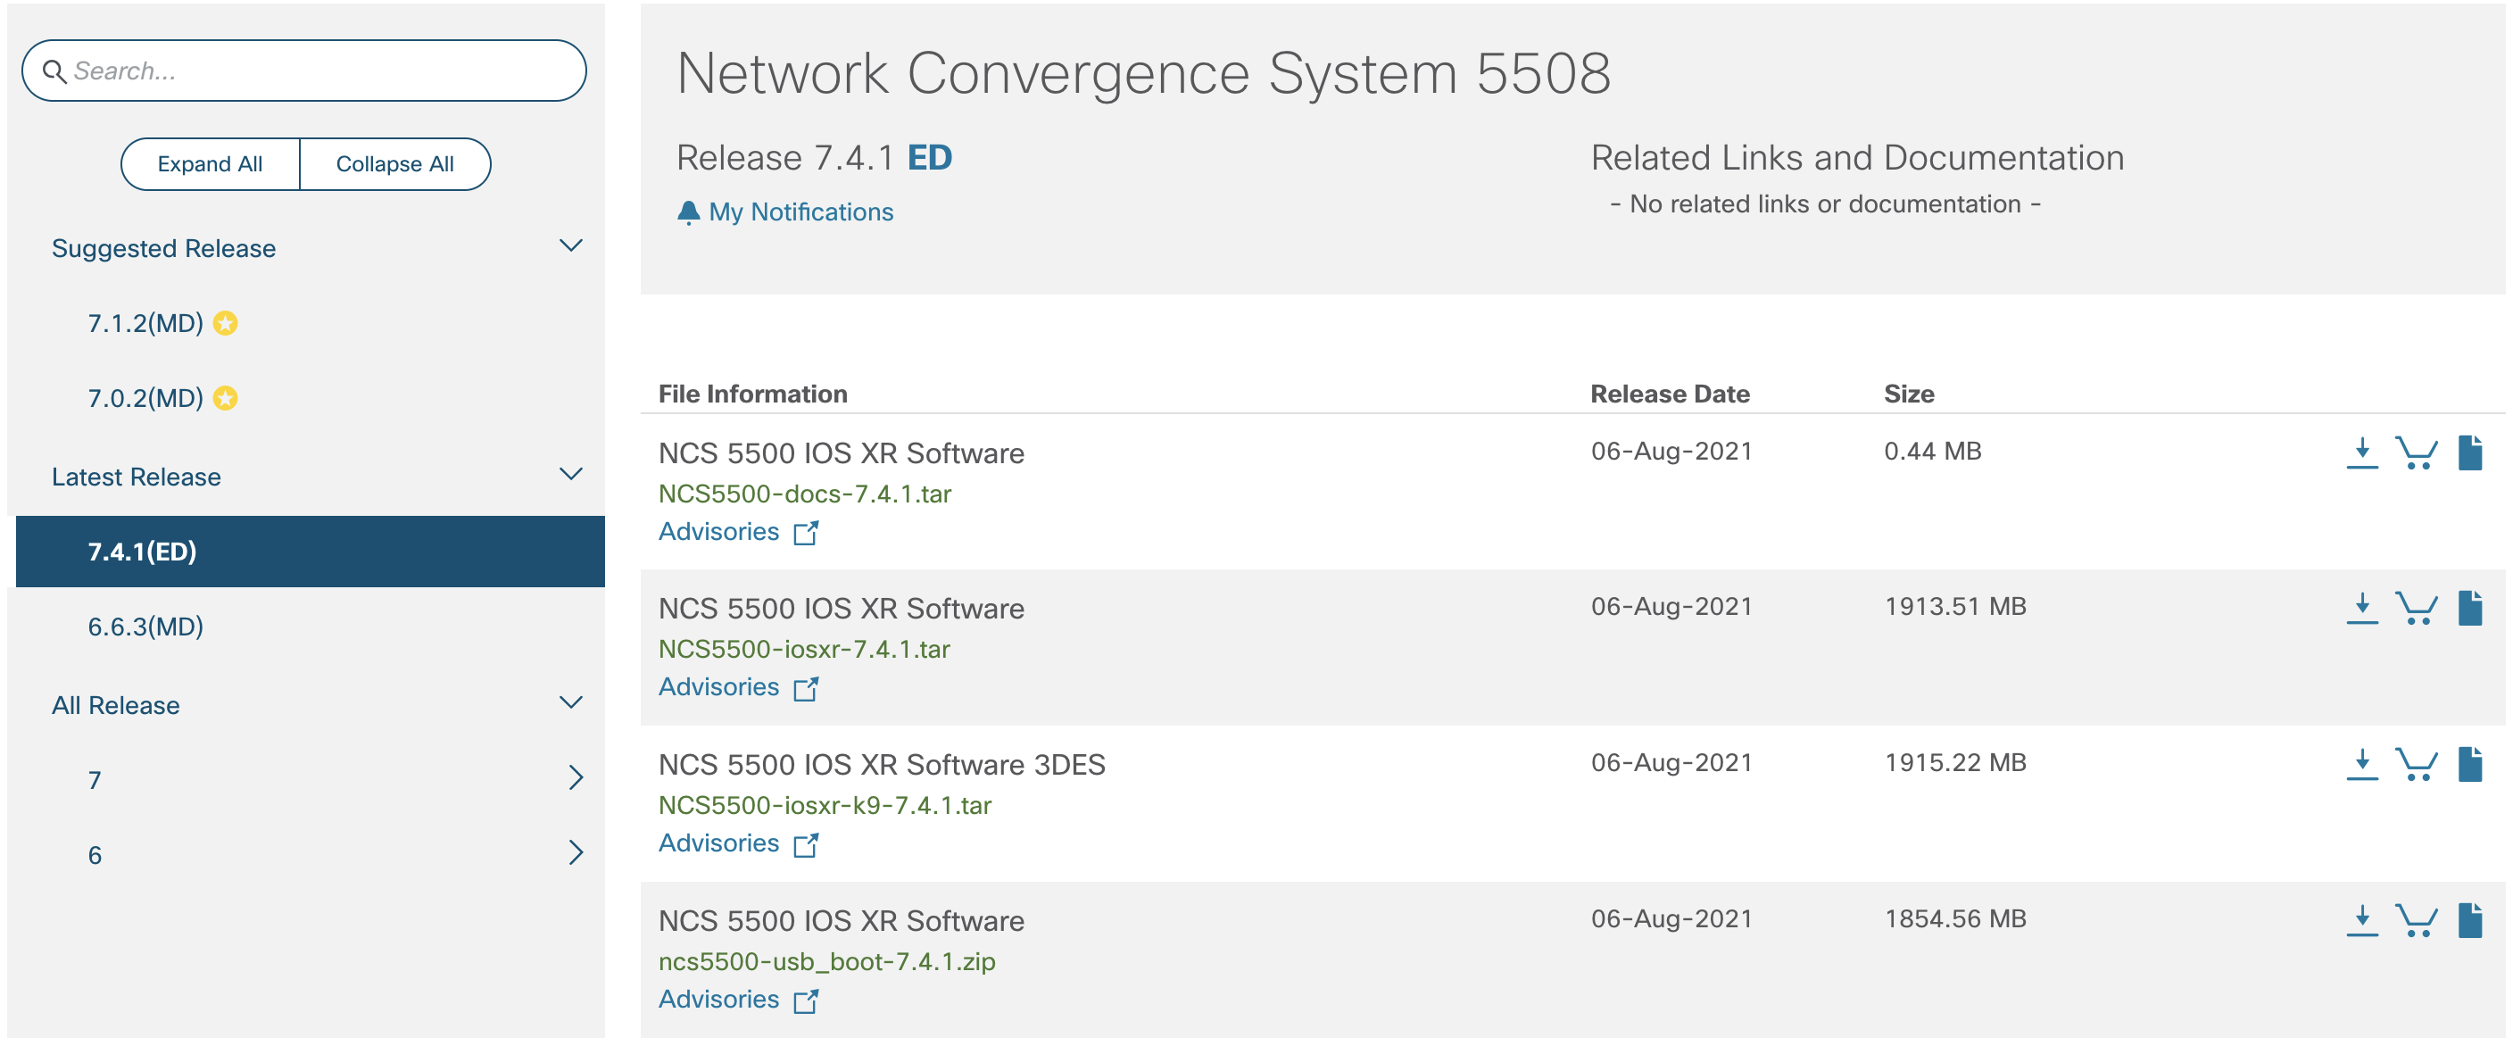Click the File Information column header
Screen dimensions: 2513x1046
pos(753,394)
